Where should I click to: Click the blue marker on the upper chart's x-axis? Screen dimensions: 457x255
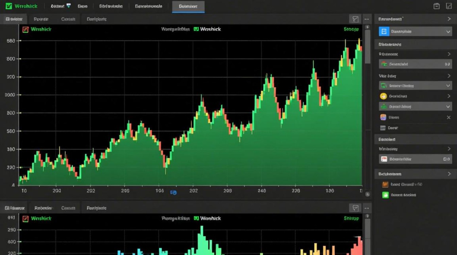[173, 192]
